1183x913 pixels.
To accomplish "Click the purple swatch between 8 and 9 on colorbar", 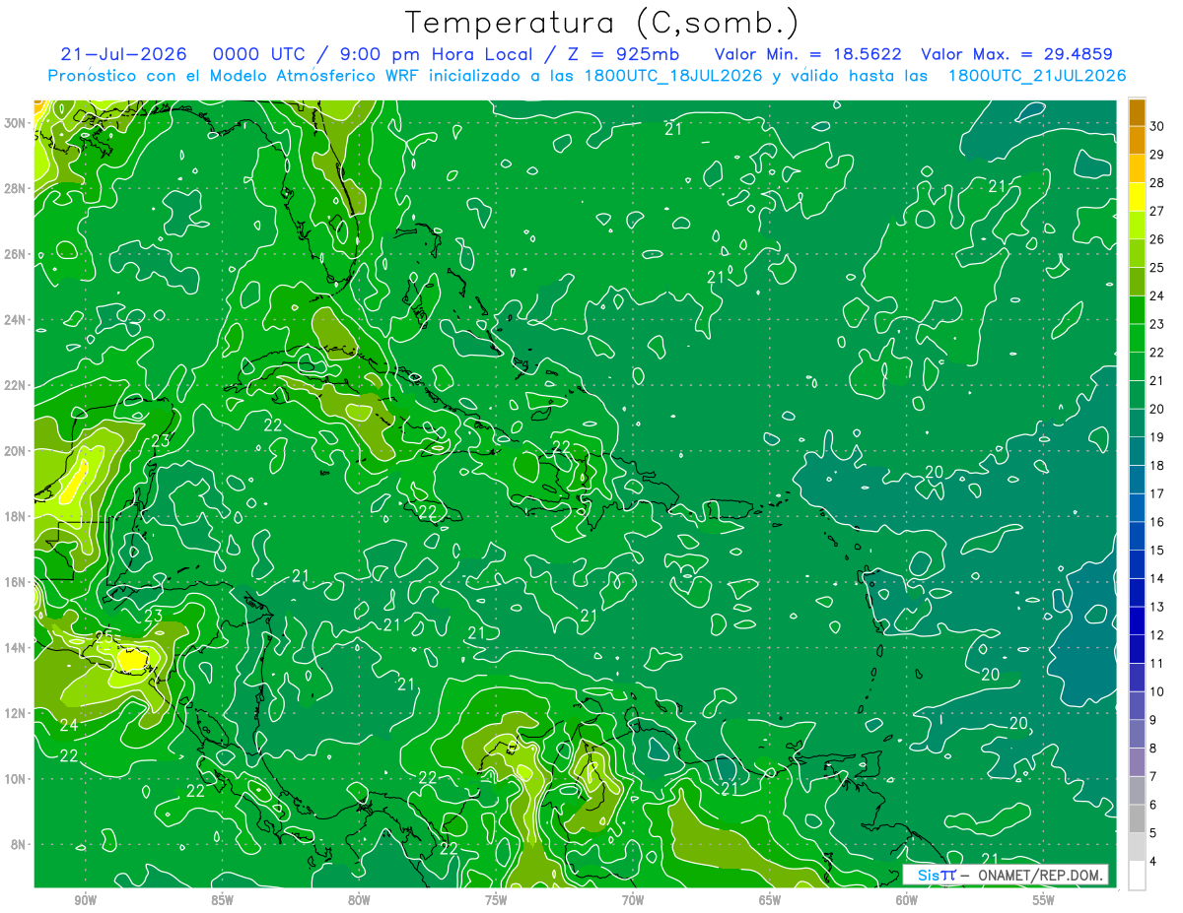I will (1137, 734).
